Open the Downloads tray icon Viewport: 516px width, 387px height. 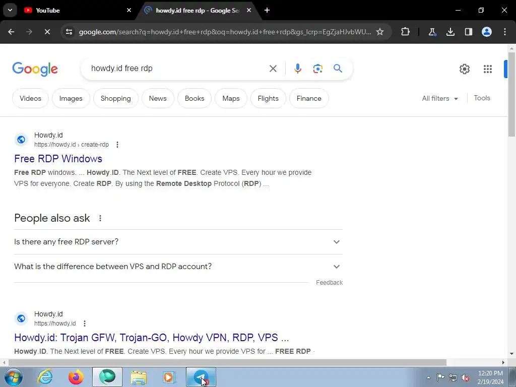tap(450, 32)
